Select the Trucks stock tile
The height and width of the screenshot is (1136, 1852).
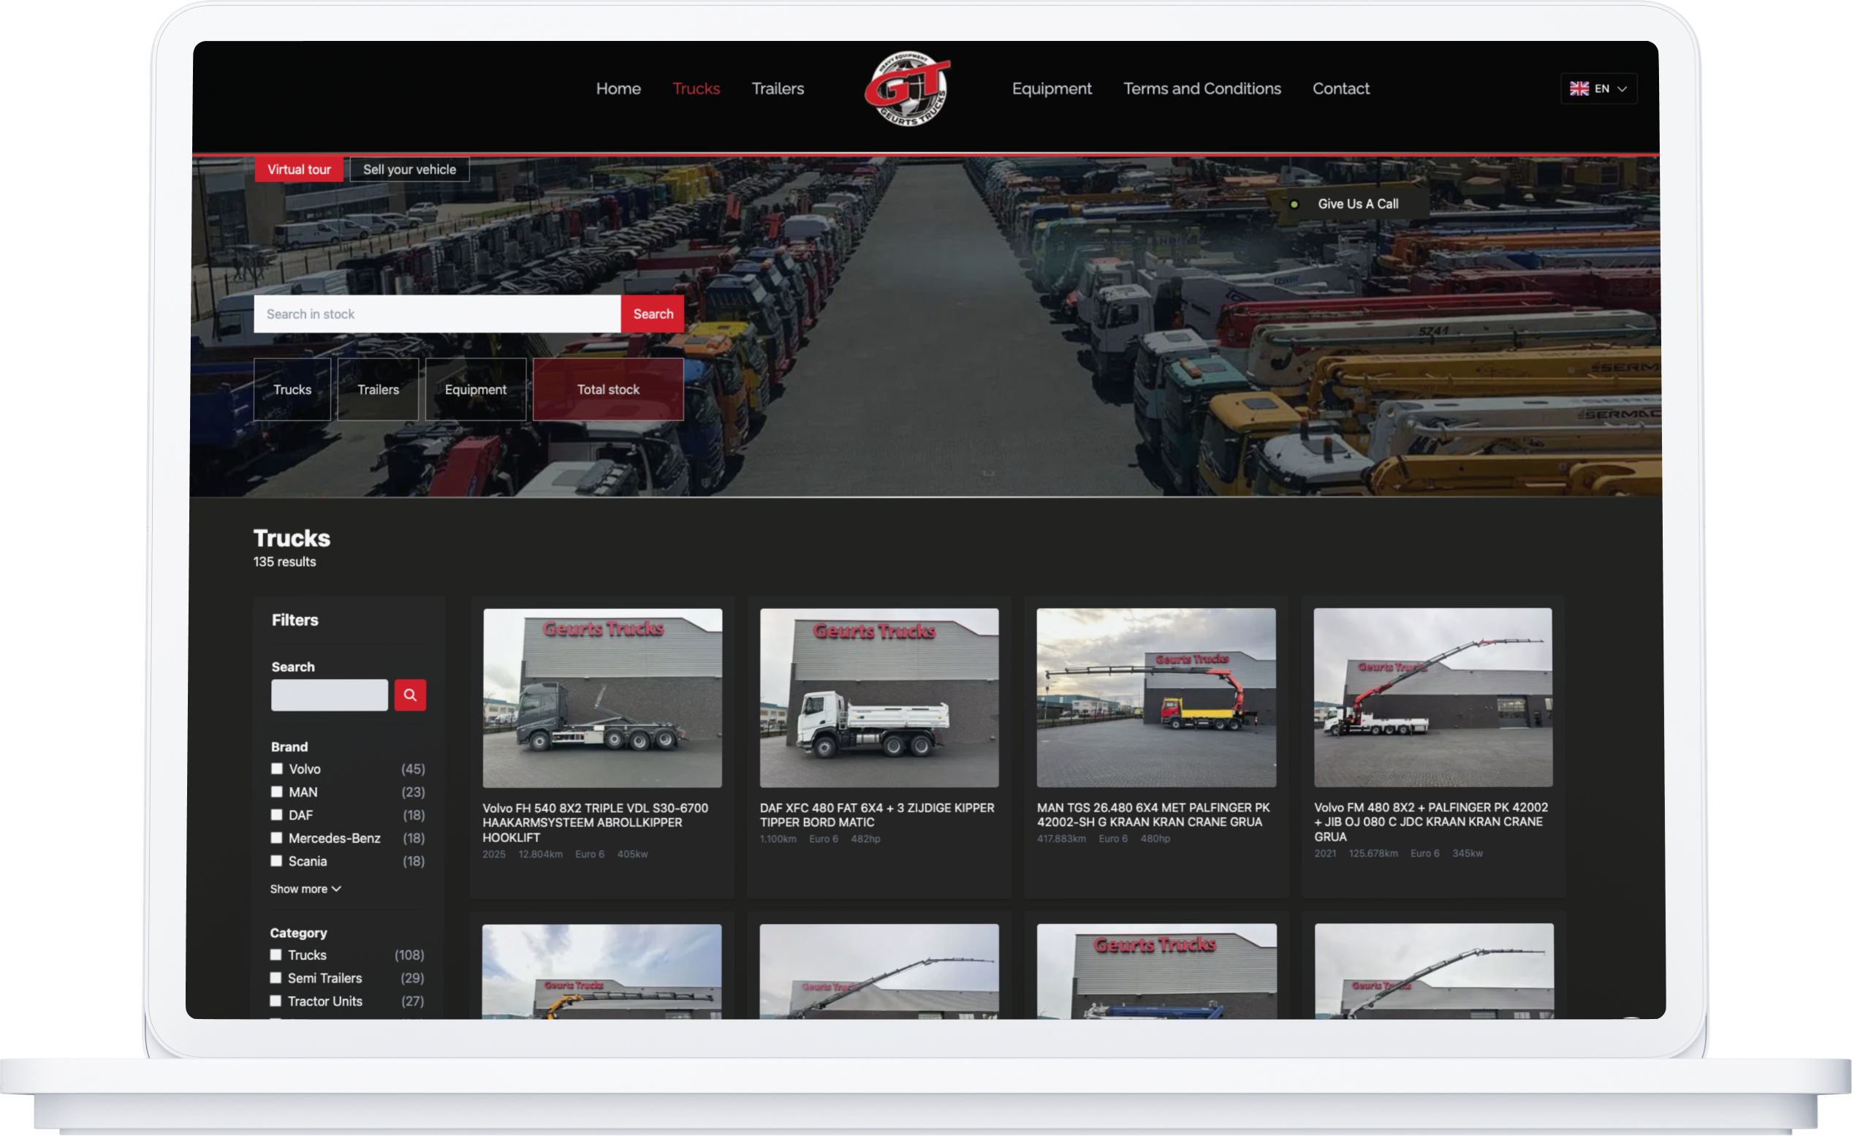click(x=292, y=390)
